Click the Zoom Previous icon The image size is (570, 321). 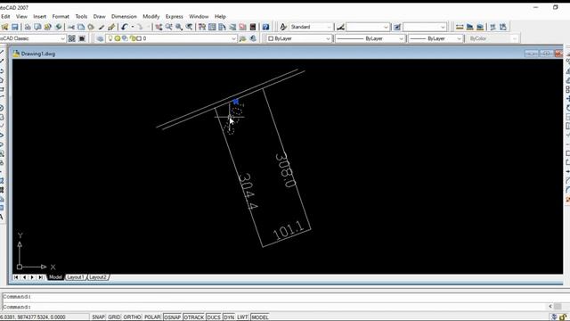point(189,27)
